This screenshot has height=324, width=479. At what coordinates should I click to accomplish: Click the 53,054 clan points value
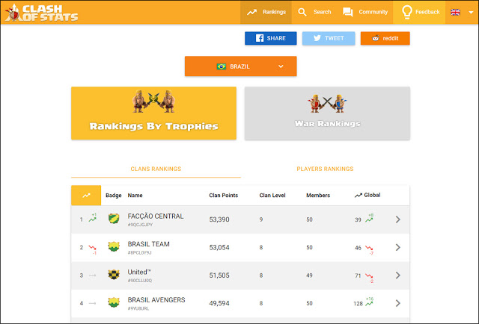coord(219,248)
